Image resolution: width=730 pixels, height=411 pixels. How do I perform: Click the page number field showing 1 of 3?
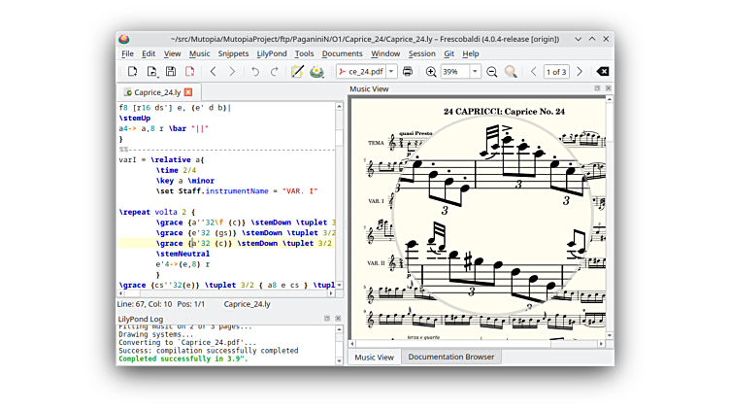point(556,72)
